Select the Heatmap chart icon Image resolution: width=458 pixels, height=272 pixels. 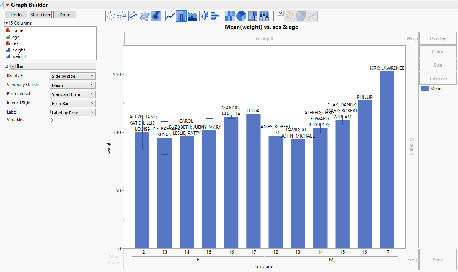pyautogui.click(x=230, y=16)
